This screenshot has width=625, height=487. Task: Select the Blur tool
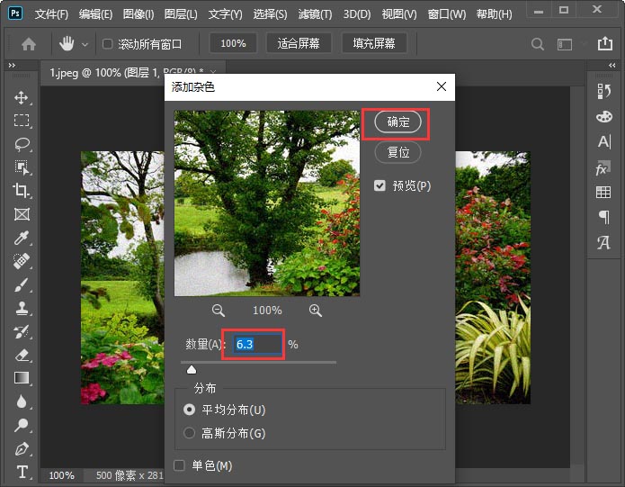click(21, 401)
